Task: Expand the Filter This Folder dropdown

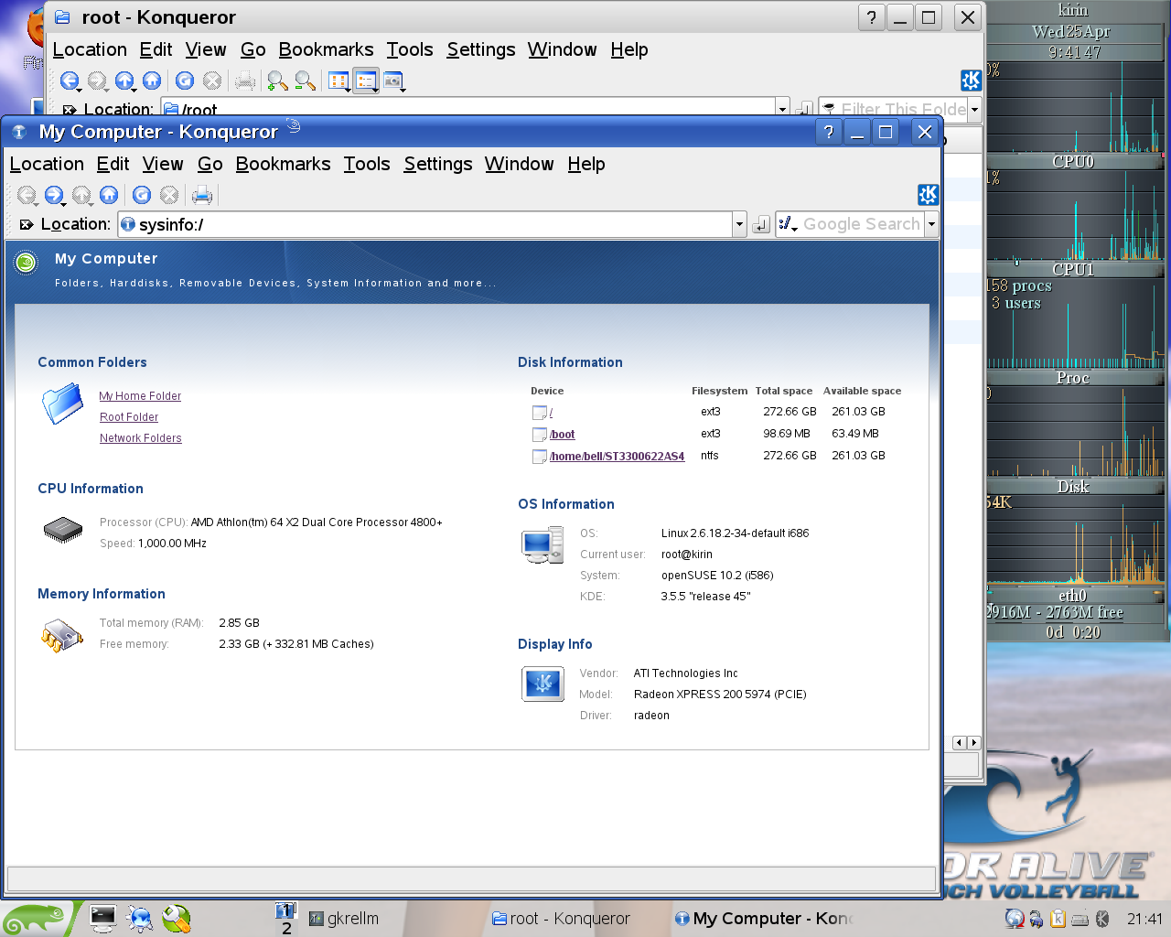Action: pyautogui.click(x=974, y=109)
